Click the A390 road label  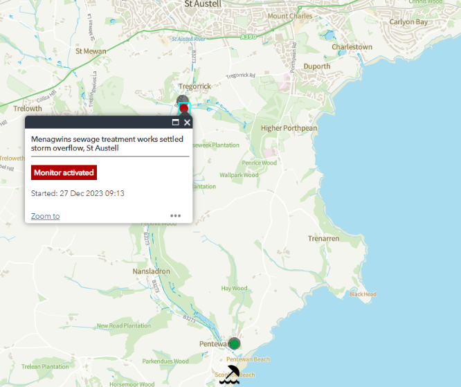coord(248,37)
